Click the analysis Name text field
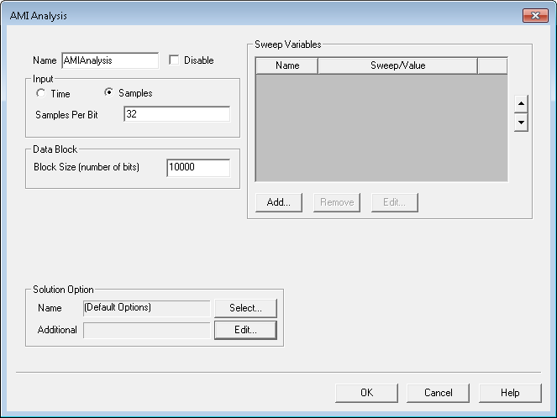Viewport: 557px width, 418px height. [110, 60]
